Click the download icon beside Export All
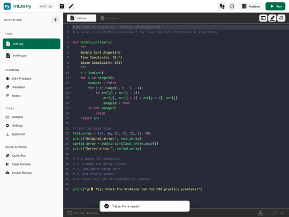 [7, 134]
